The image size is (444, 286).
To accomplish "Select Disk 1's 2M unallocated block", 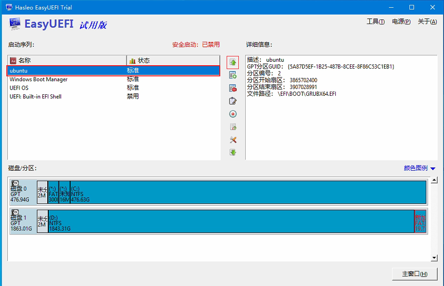I will [x=42, y=221].
